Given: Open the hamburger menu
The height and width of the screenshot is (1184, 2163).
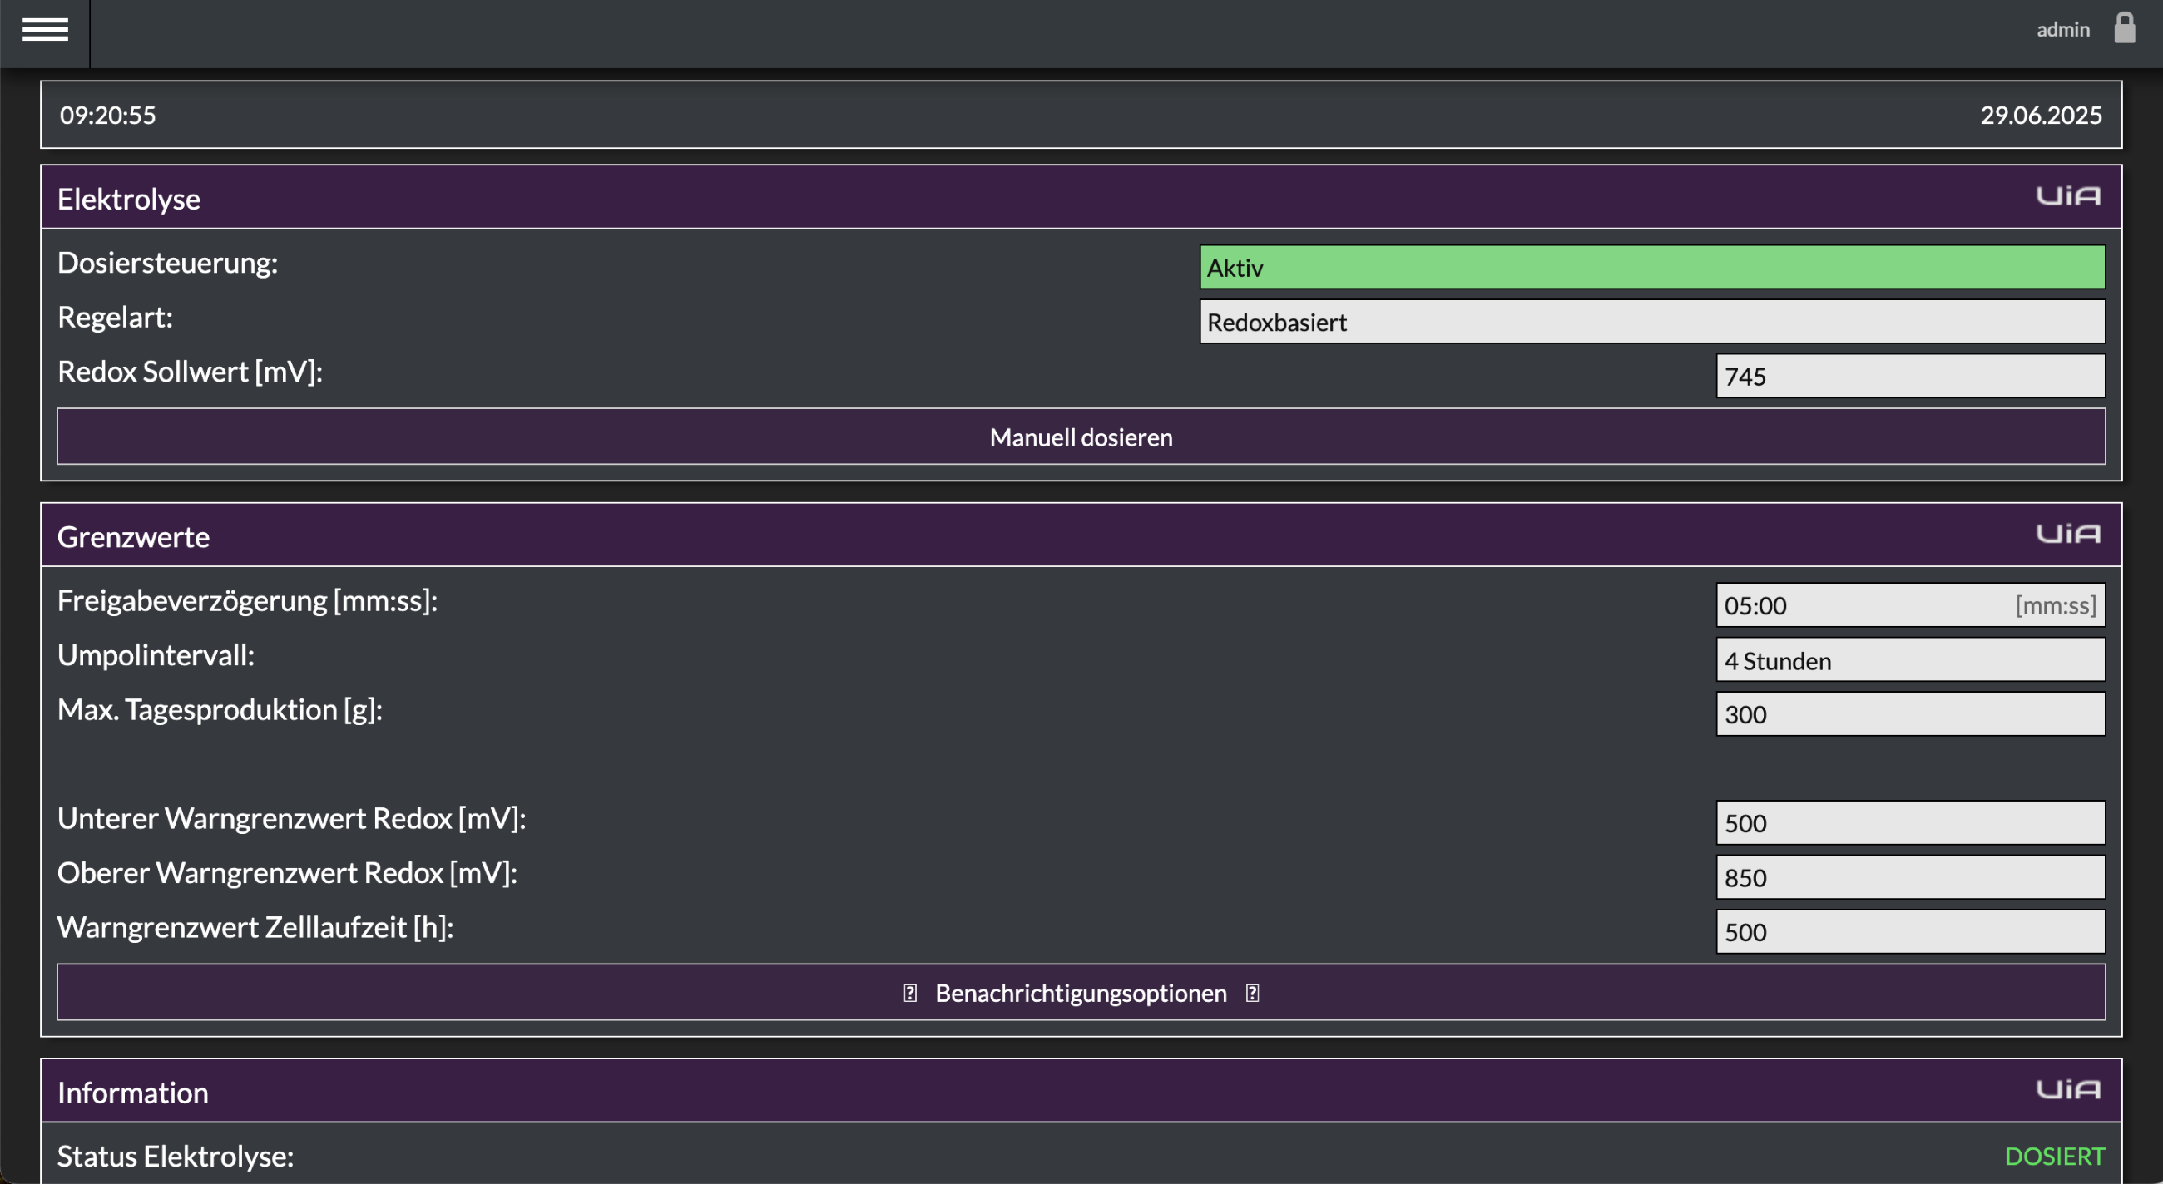Looking at the screenshot, I should [x=44, y=30].
